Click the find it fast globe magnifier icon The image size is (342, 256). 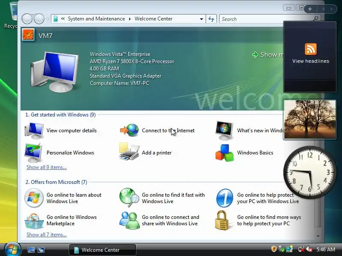click(x=129, y=198)
